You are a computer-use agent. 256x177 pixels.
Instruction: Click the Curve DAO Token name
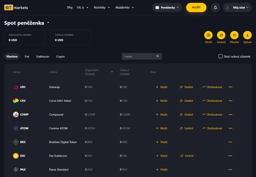tap(60, 101)
